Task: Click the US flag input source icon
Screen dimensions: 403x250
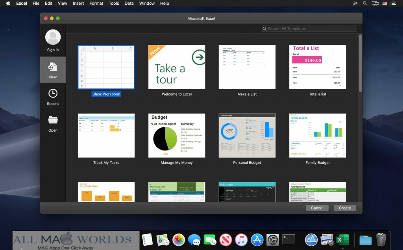Action: [385, 3]
